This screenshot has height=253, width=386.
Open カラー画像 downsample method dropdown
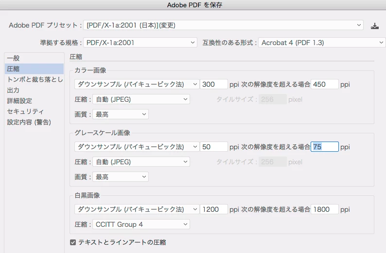(x=137, y=84)
